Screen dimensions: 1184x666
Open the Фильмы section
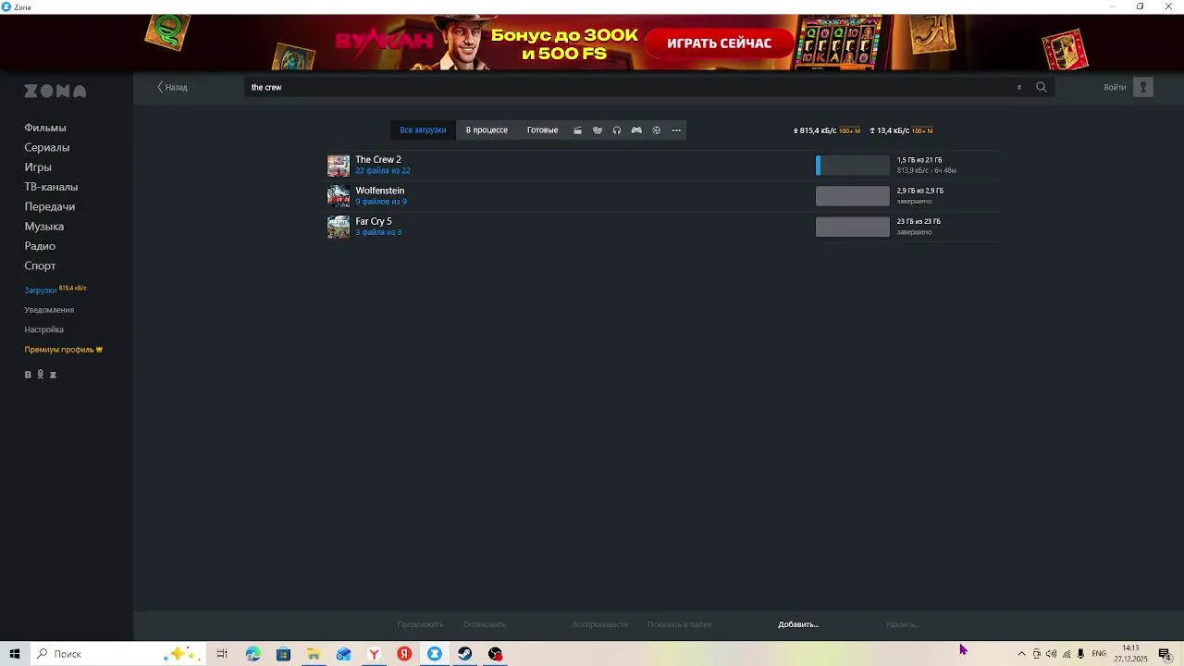[45, 128]
